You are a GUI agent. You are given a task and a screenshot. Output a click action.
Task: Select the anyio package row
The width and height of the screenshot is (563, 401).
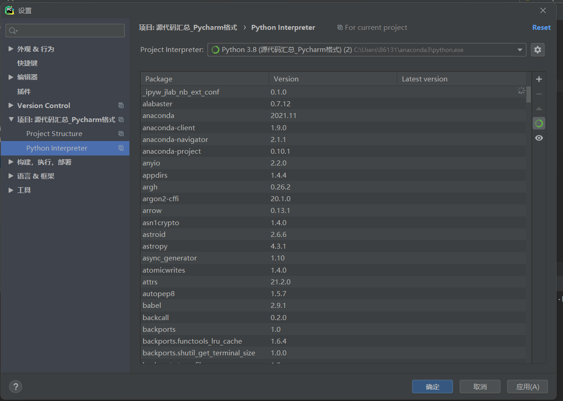[334, 163]
